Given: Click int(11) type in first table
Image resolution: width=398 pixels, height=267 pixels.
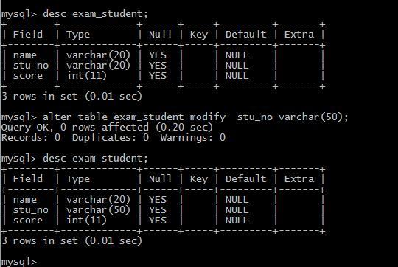Looking at the screenshot, I should (x=86, y=76).
